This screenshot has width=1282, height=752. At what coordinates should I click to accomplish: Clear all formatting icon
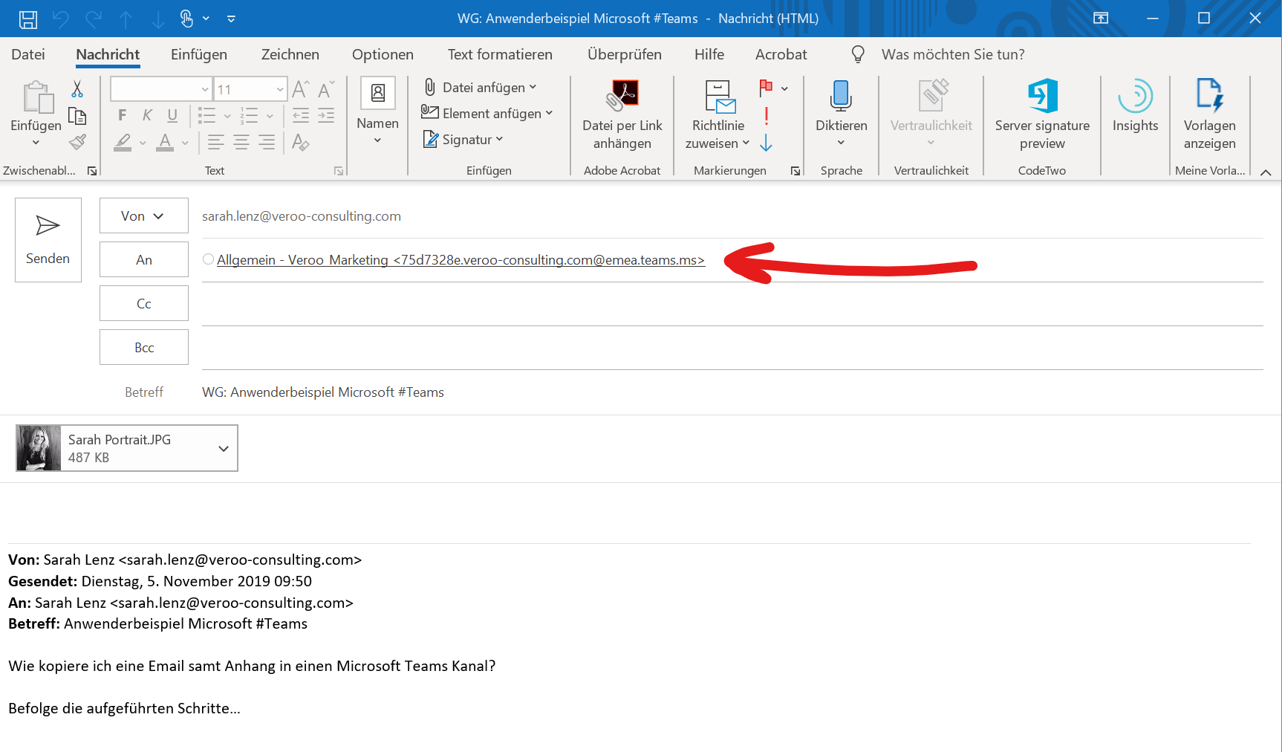[x=301, y=142]
